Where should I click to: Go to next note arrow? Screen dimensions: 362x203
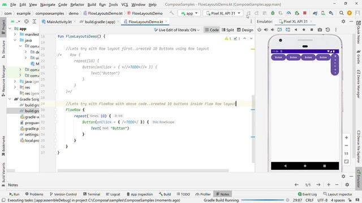point(318,184)
